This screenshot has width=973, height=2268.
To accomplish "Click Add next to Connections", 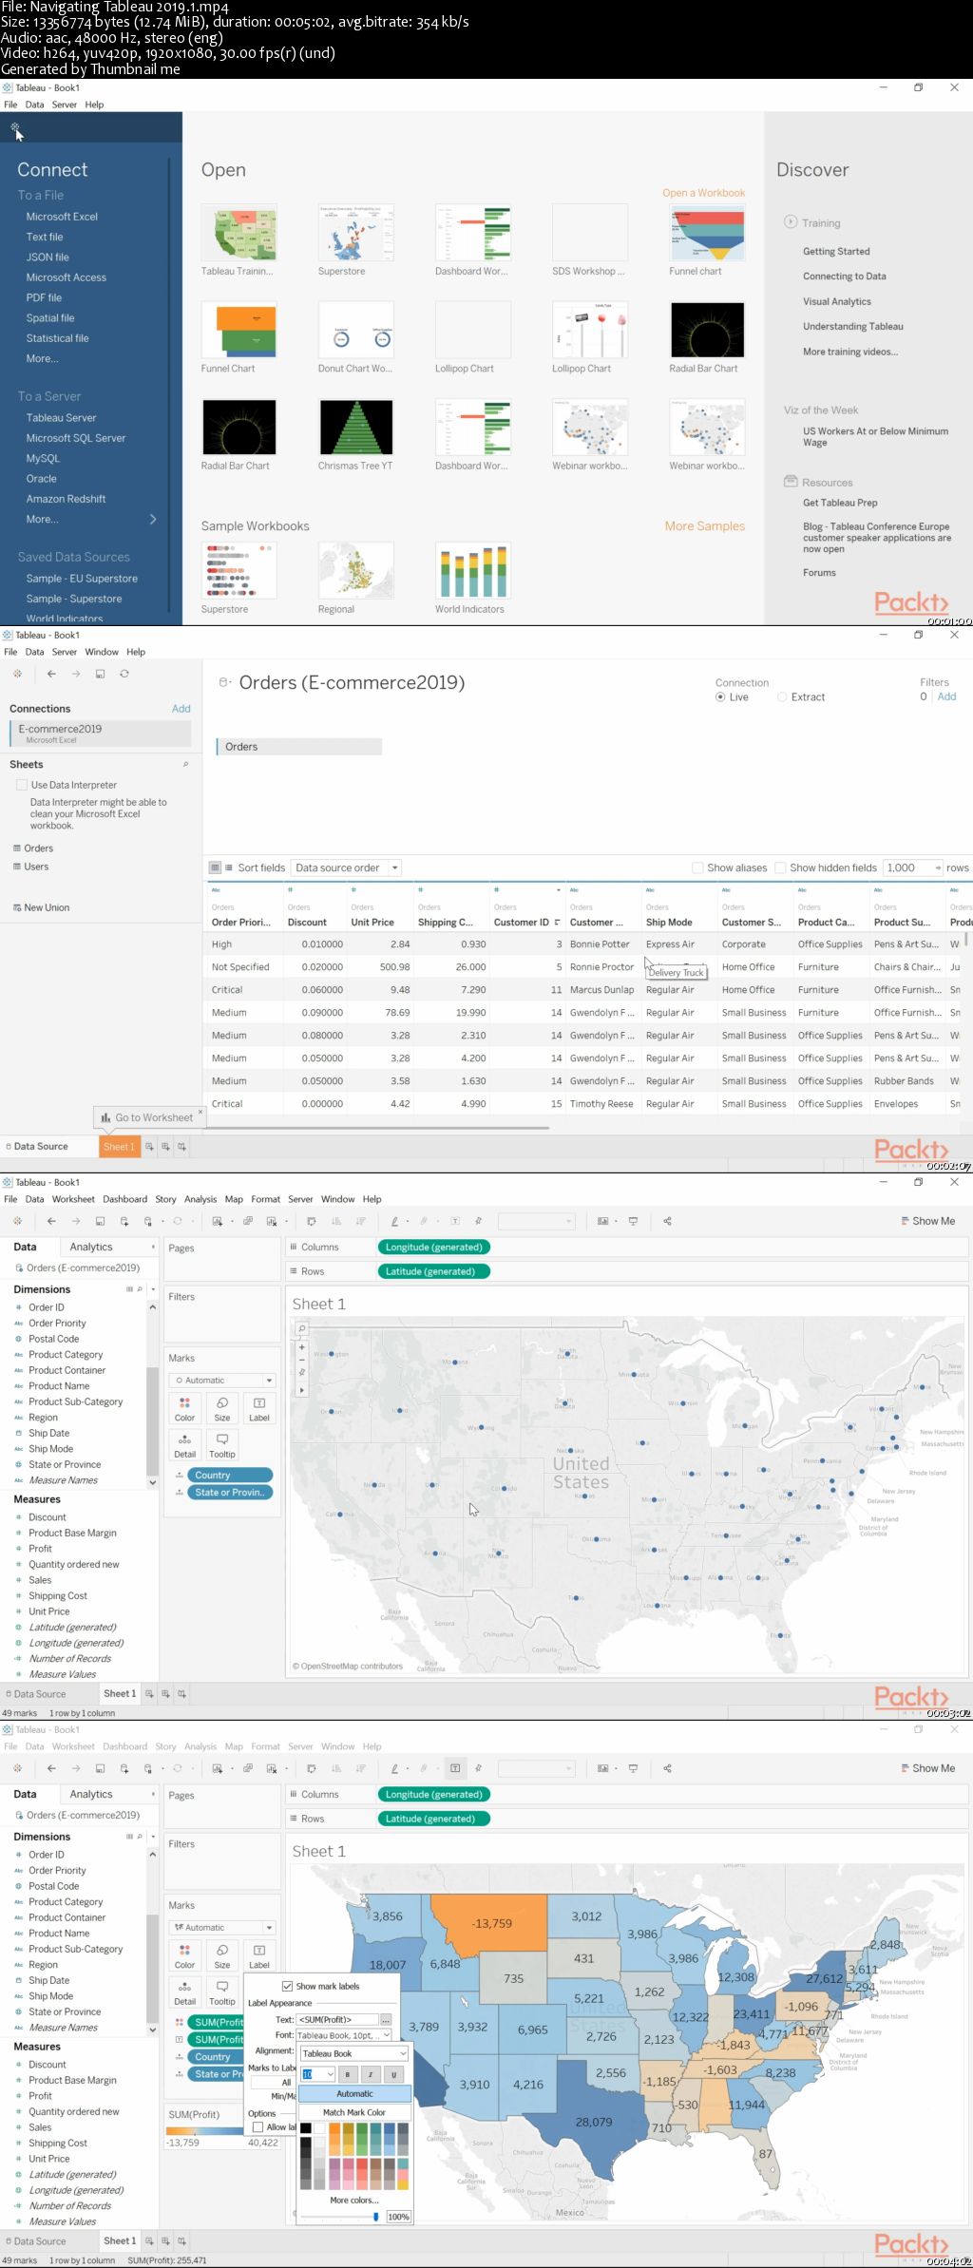I will point(181,709).
